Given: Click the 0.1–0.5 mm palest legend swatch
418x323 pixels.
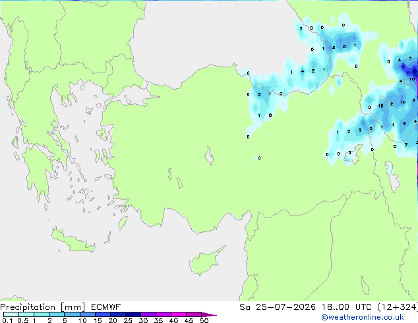Looking at the screenshot, I should tap(11, 314).
